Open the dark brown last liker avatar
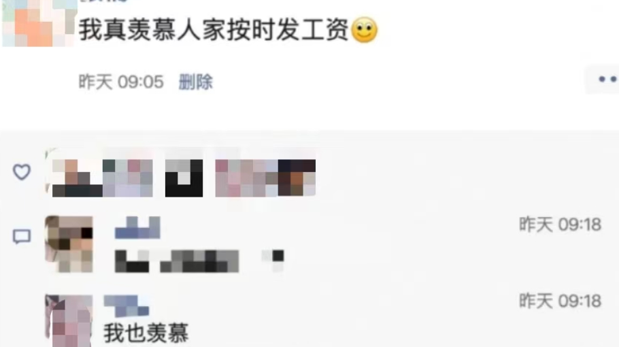This screenshot has height=347, width=619. (x=297, y=178)
